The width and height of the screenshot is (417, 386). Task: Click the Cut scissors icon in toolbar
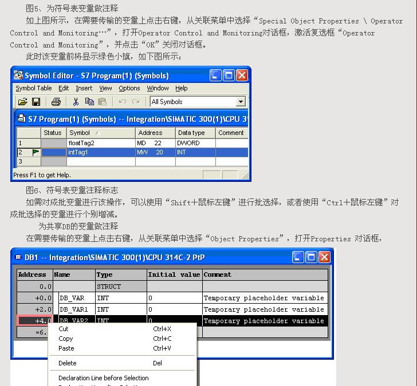coord(76,102)
